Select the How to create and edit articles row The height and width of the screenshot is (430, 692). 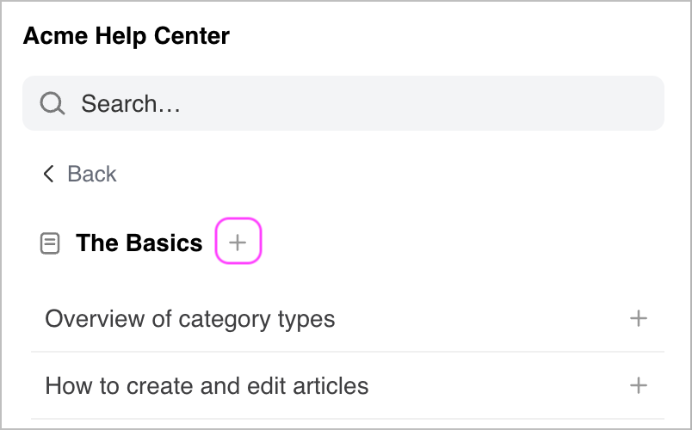348,385
